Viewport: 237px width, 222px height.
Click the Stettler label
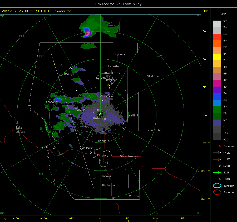click(x=154, y=76)
